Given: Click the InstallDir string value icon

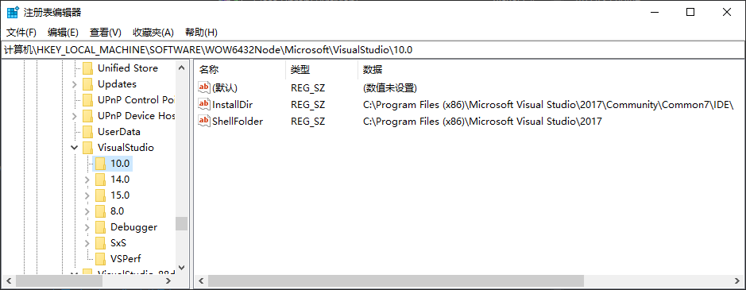Looking at the screenshot, I should [x=204, y=104].
